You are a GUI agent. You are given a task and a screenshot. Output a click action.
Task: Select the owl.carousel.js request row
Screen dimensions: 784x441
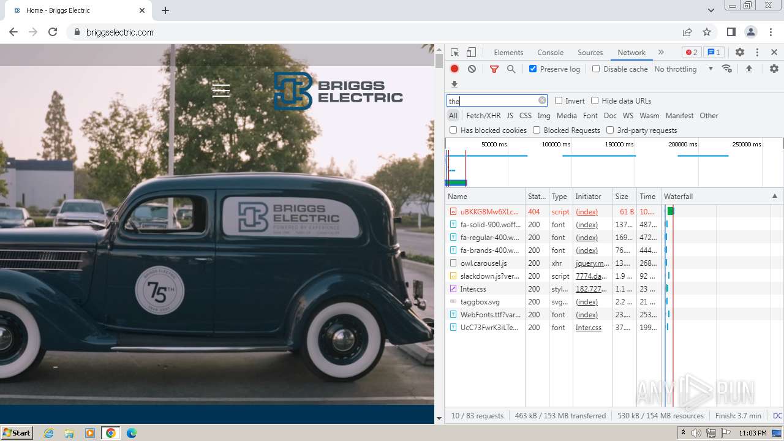tap(614, 263)
